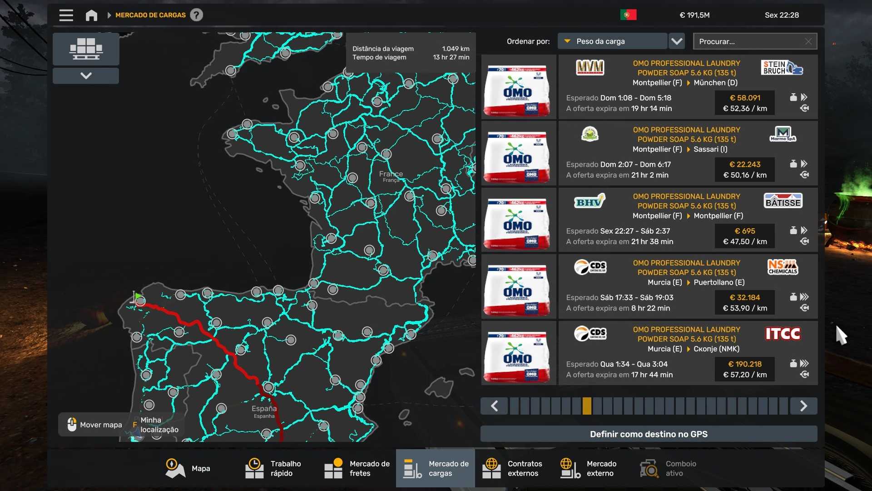Click fast-forward icon on Sassari offer

(x=804, y=164)
